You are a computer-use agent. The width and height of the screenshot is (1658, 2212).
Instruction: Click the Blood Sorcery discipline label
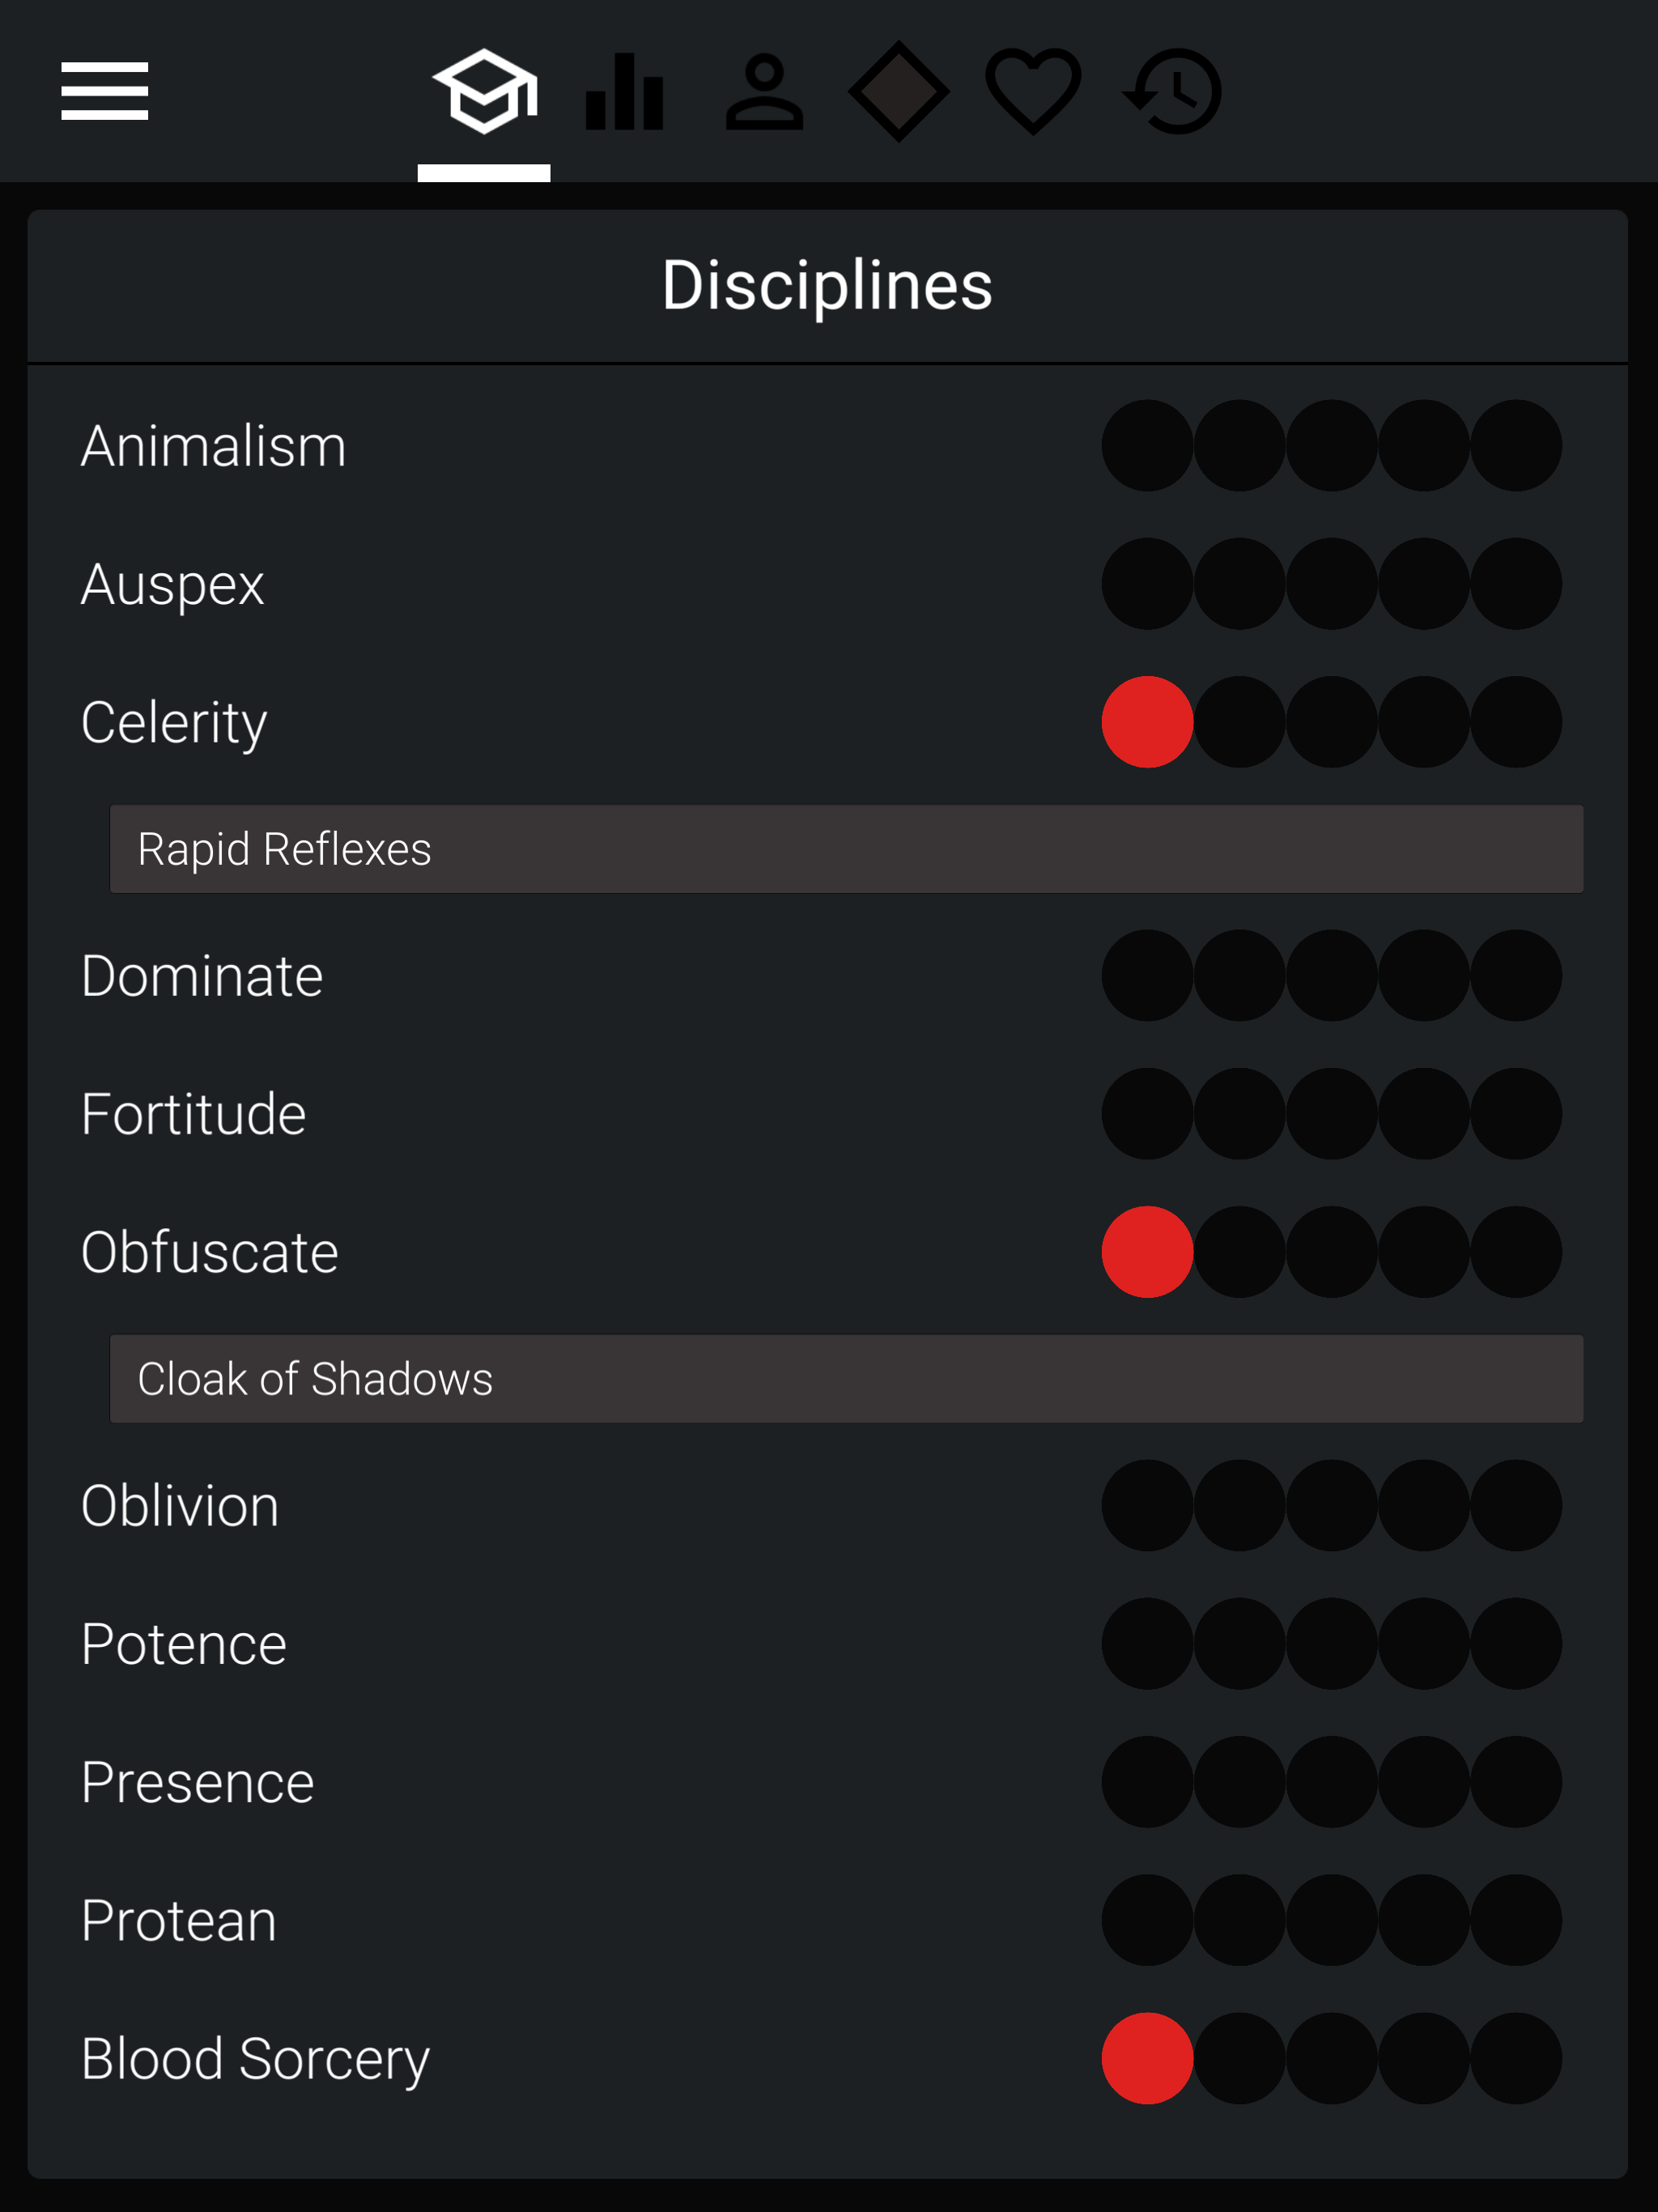(x=255, y=2059)
